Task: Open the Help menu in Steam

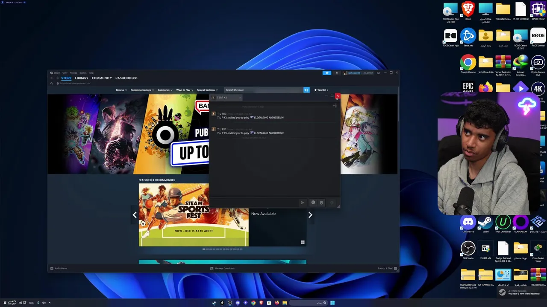Action: [x=91, y=73]
